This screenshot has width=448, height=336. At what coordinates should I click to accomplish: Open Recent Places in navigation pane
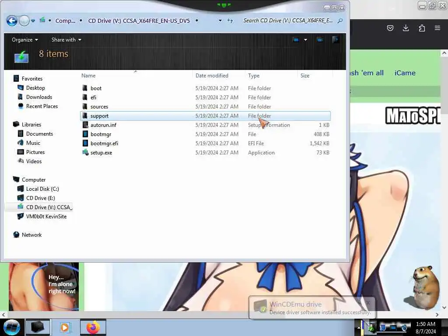click(x=42, y=106)
